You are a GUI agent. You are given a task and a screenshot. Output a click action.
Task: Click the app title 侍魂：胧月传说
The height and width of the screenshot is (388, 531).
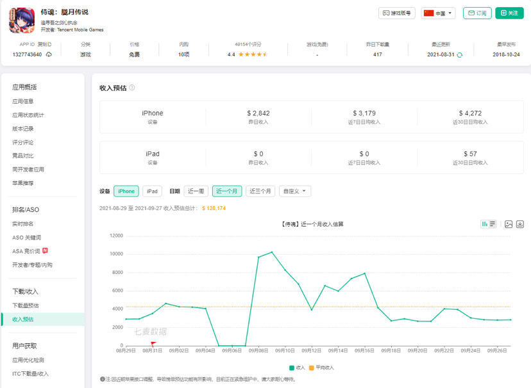click(65, 12)
